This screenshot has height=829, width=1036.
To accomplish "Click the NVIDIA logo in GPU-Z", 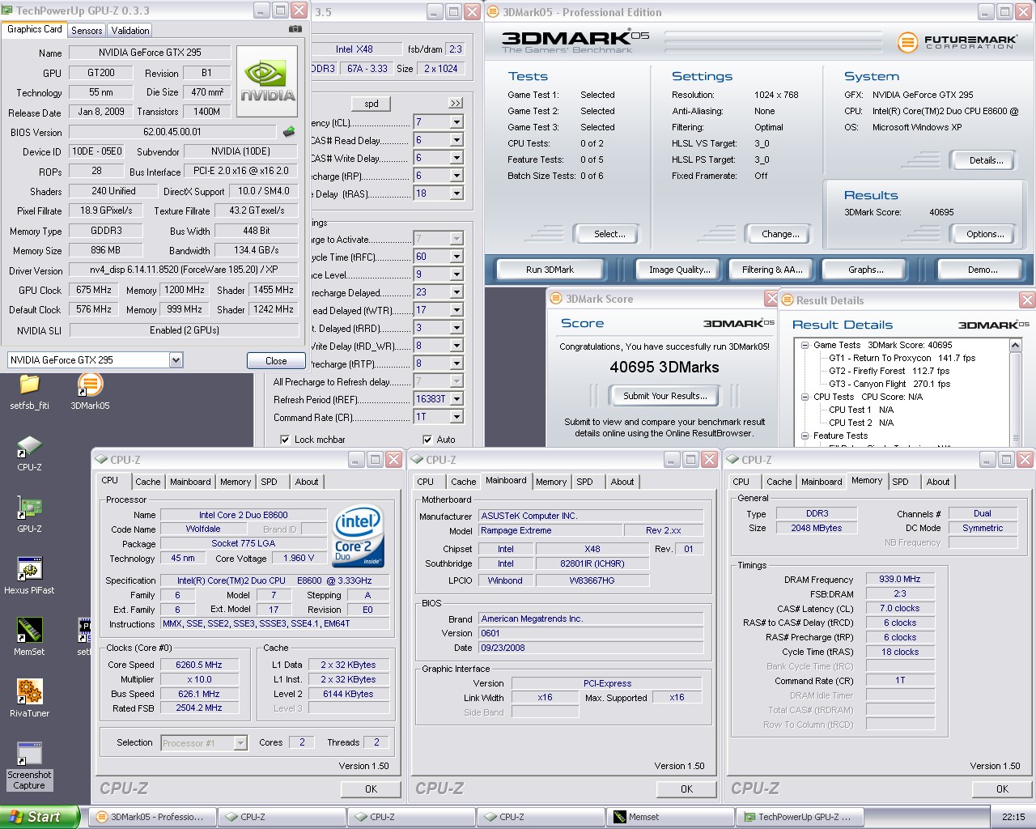I will pos(269,81).
